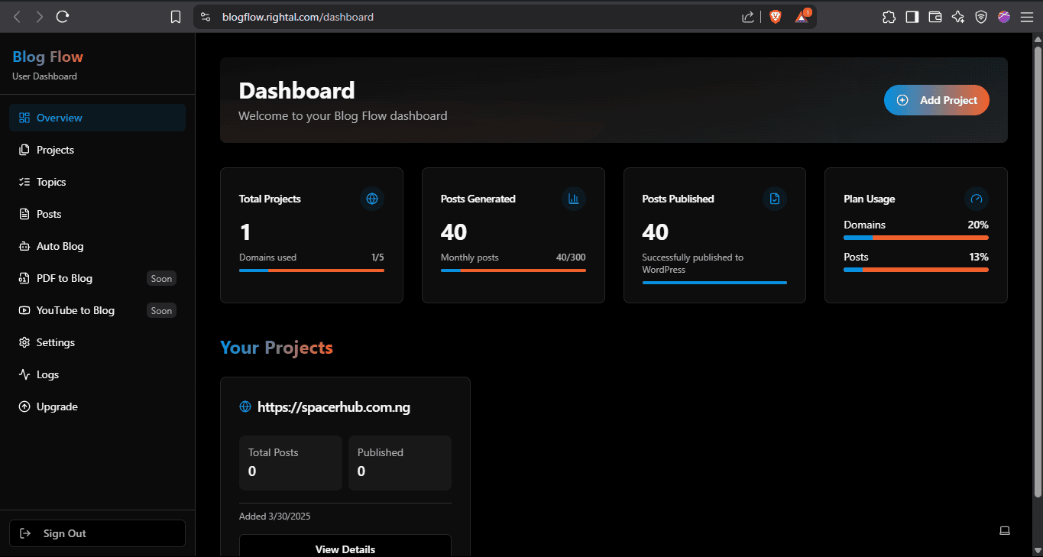Click the laptop icon at bottom right
Viewport: 1043px width, 557px height.
pyautogui.click(x=1005, y=530)
